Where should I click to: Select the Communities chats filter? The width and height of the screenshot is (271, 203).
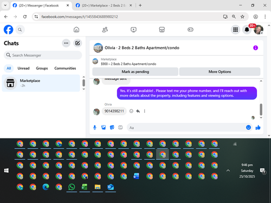pos(65,68)
